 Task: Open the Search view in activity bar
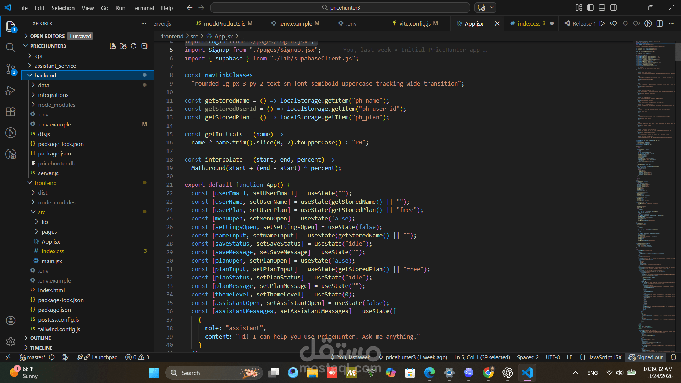click(x=10, y=48)
